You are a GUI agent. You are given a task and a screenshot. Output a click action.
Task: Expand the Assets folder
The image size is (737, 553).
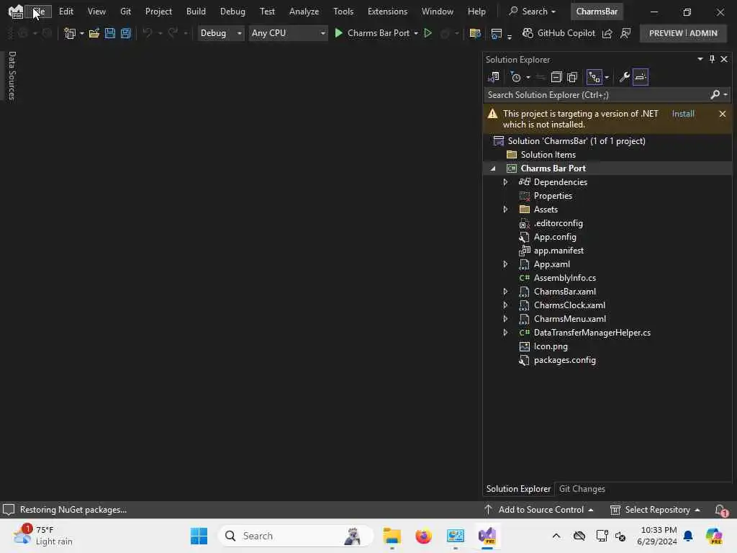(x=505, y=210)
